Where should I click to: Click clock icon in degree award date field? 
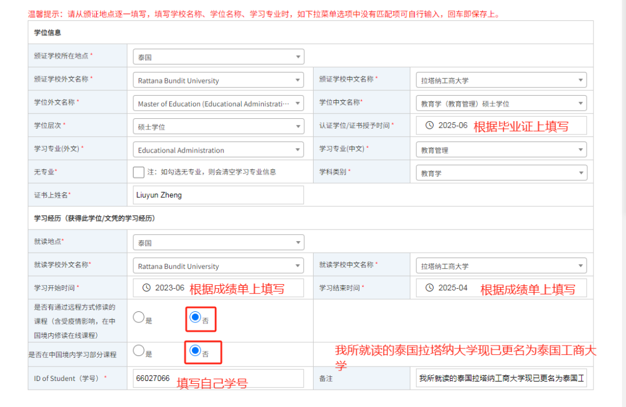pos(430,125)
